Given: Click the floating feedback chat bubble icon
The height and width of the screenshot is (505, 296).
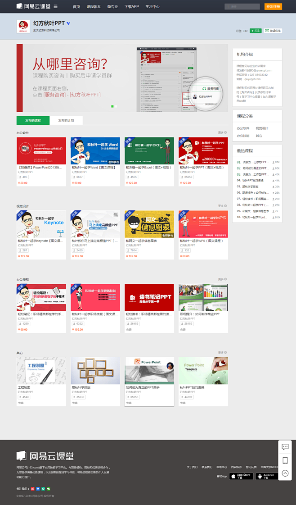Looking at the screenshot, I should (x=285, y=447).
